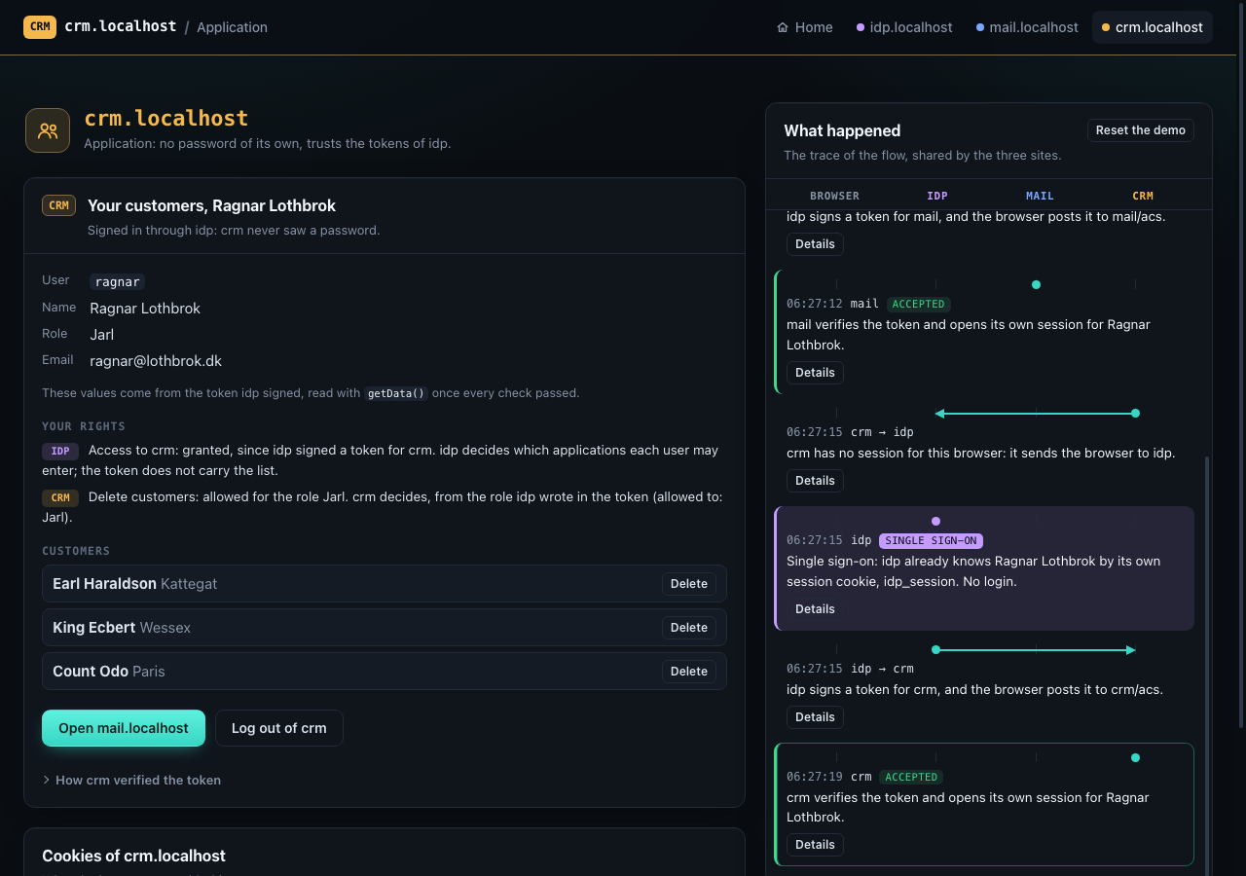Open Details of 06:27:19 crm ACCEPTED entry
Image resolution: width=1246 pixels, height=876 pixels.
pyautogui.click(x=815, y=845)
